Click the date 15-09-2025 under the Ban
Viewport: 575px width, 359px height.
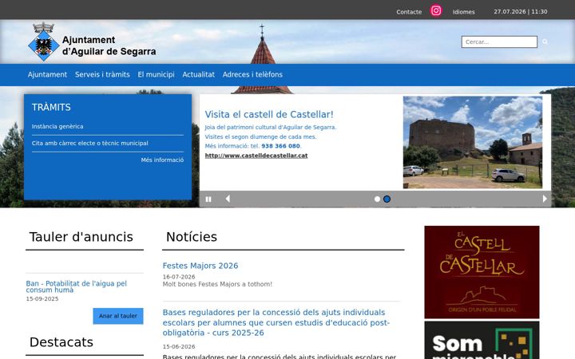(42, 299)
